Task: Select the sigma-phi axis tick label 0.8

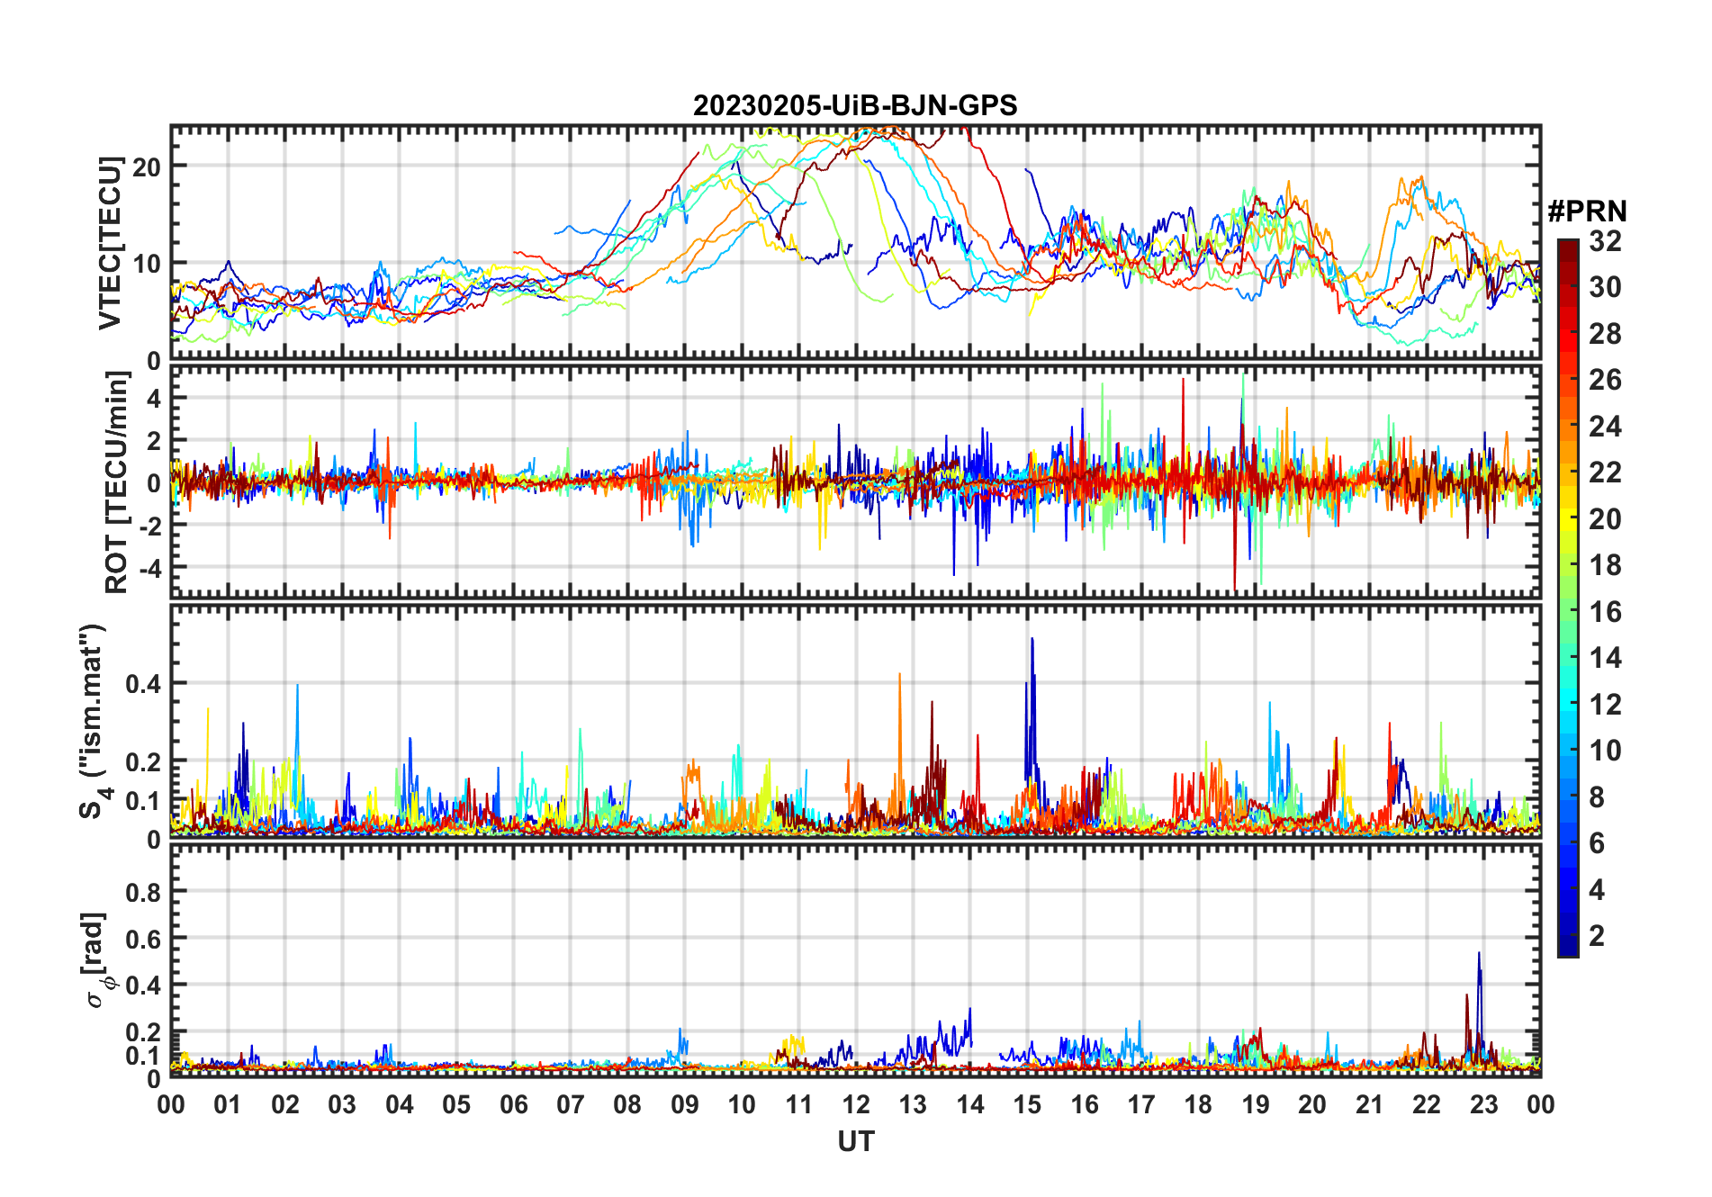Action: [143, 892]
